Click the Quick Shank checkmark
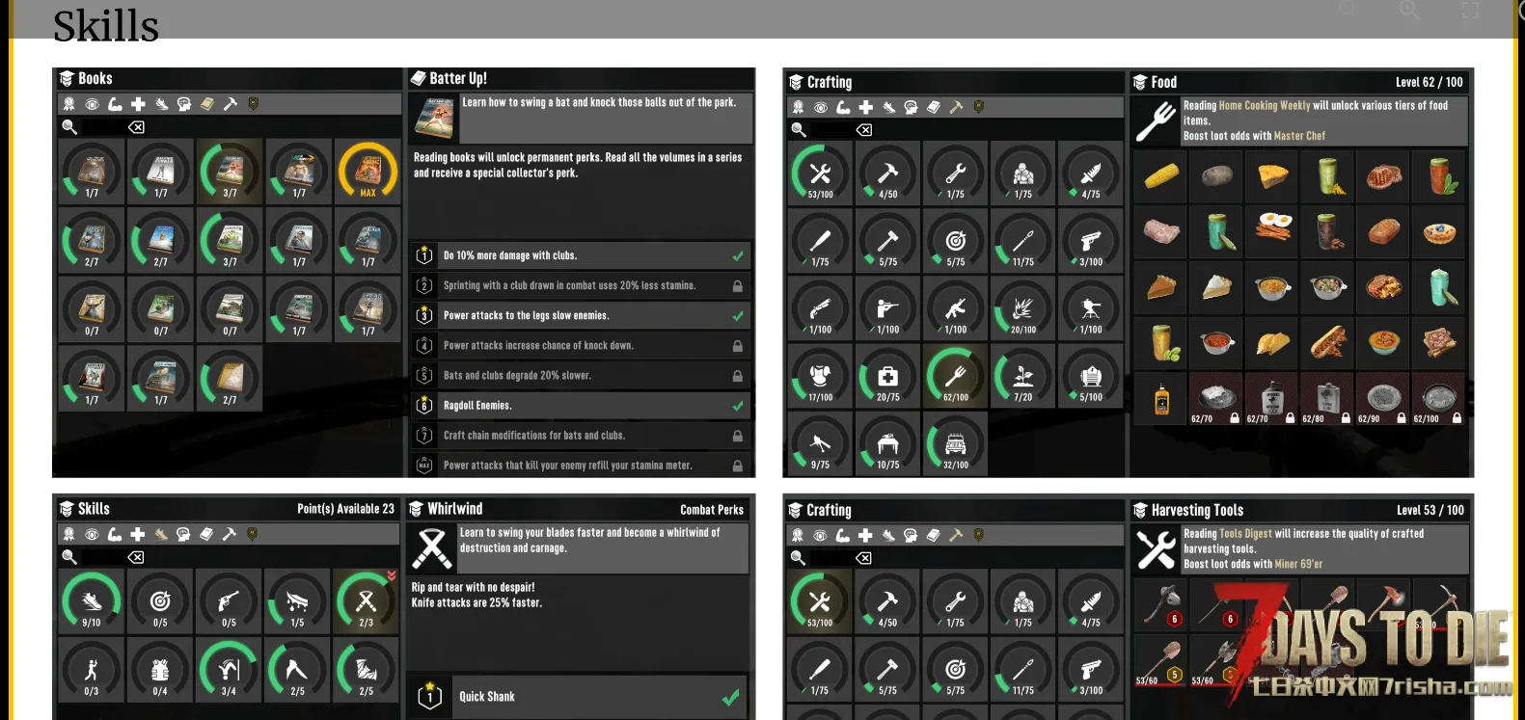 [x=731, y=697]
